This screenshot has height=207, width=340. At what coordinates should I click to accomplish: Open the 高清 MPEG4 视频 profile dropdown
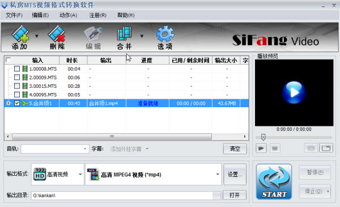(154, 175)
